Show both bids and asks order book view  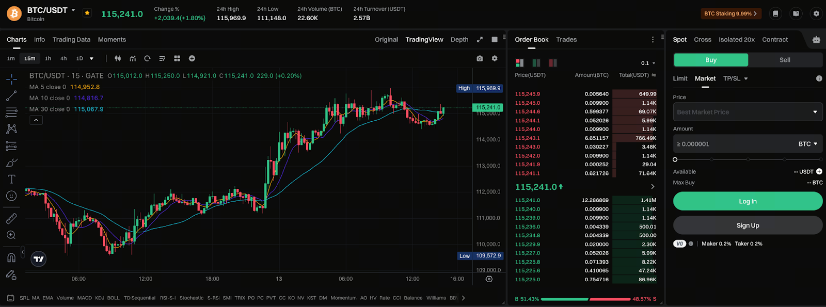[520, 63]
